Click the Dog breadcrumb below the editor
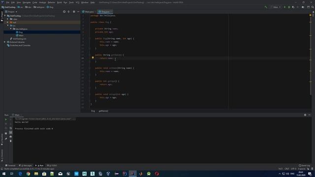This screenshot has height=177, width=315. [93, 111]
